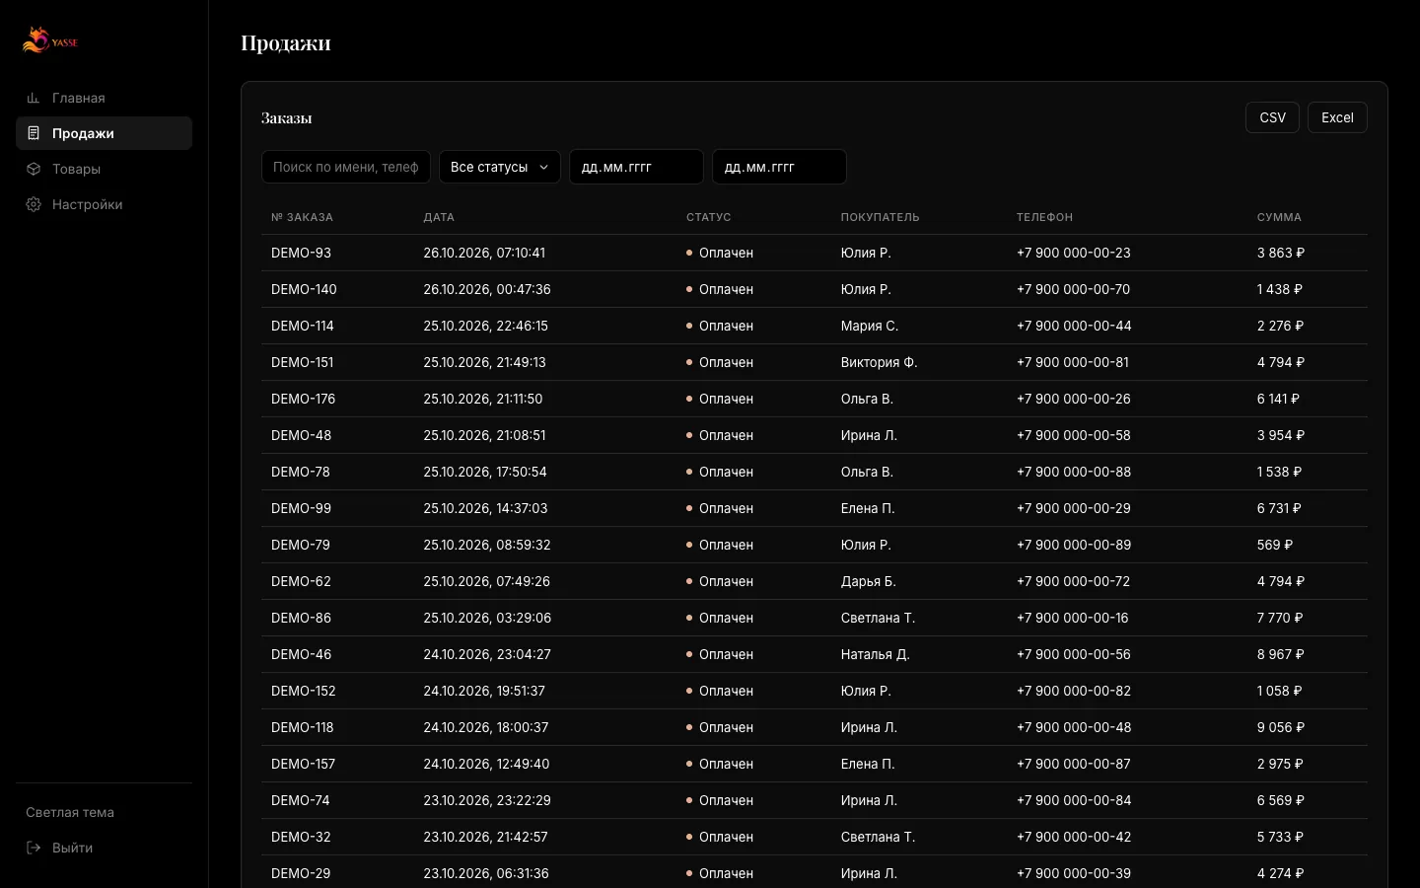
Task: Focus the search by name field
Action: point(346,167)
